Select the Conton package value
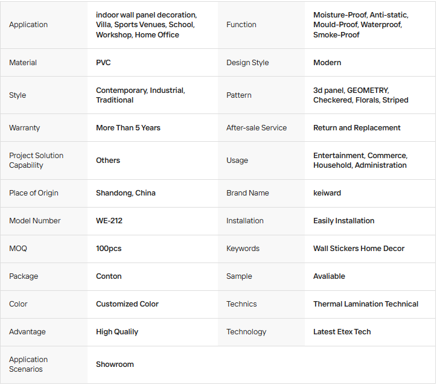This screenshot has height=385, width=437. pyautogui.click(x=109, y=276)
